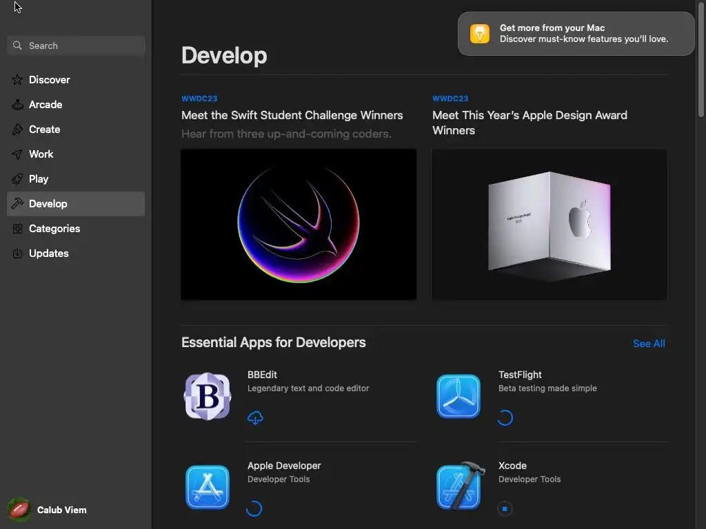Click Developer Tools under Apple Developer

point(279,479)
